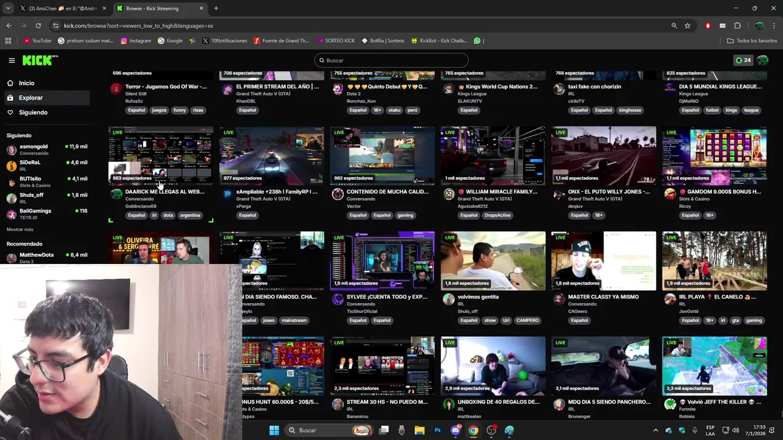783x440 pixels.
Task: Open the xAmpliable +238h FamilyRP stream thumbnail
Action: 272,156
